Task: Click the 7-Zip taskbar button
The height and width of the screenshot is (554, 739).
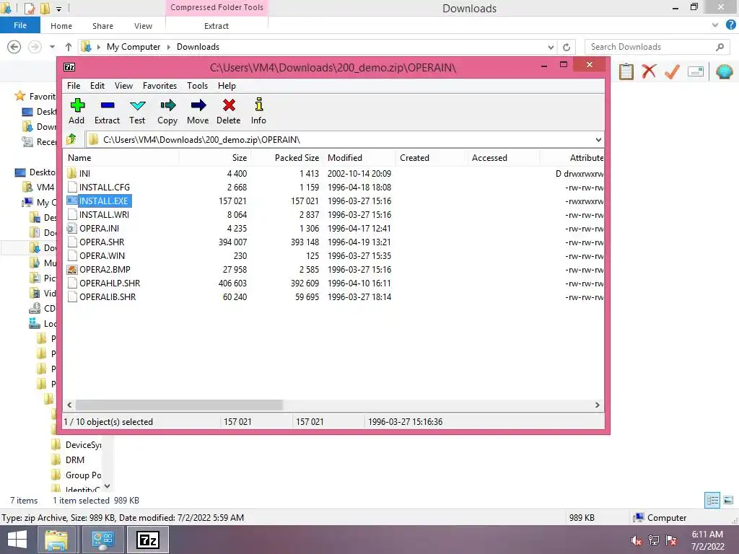Action: 147,540
